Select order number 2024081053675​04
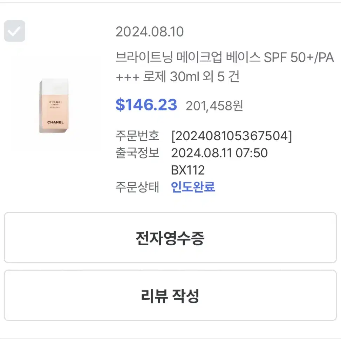The image size is (341, 341). 232,136
